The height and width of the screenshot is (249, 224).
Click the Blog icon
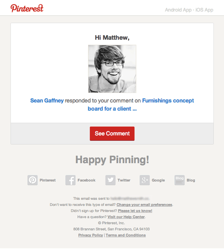click(x=180, y=180)
